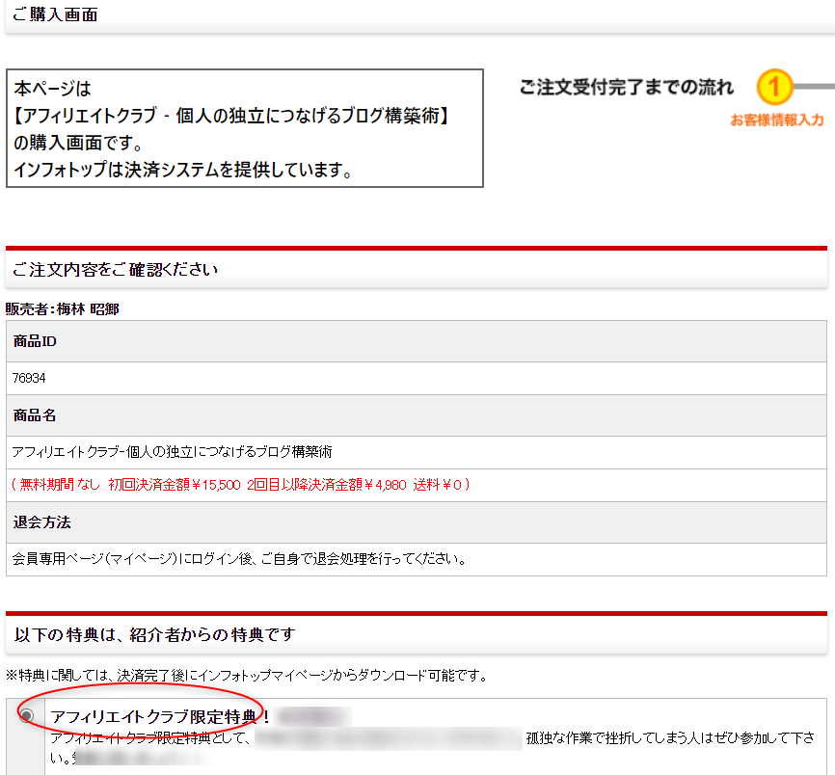This screenshot has width=835, height=775.
Task: Click the ご注文受付完了までの流れ heading
Action: click(626, 88)
